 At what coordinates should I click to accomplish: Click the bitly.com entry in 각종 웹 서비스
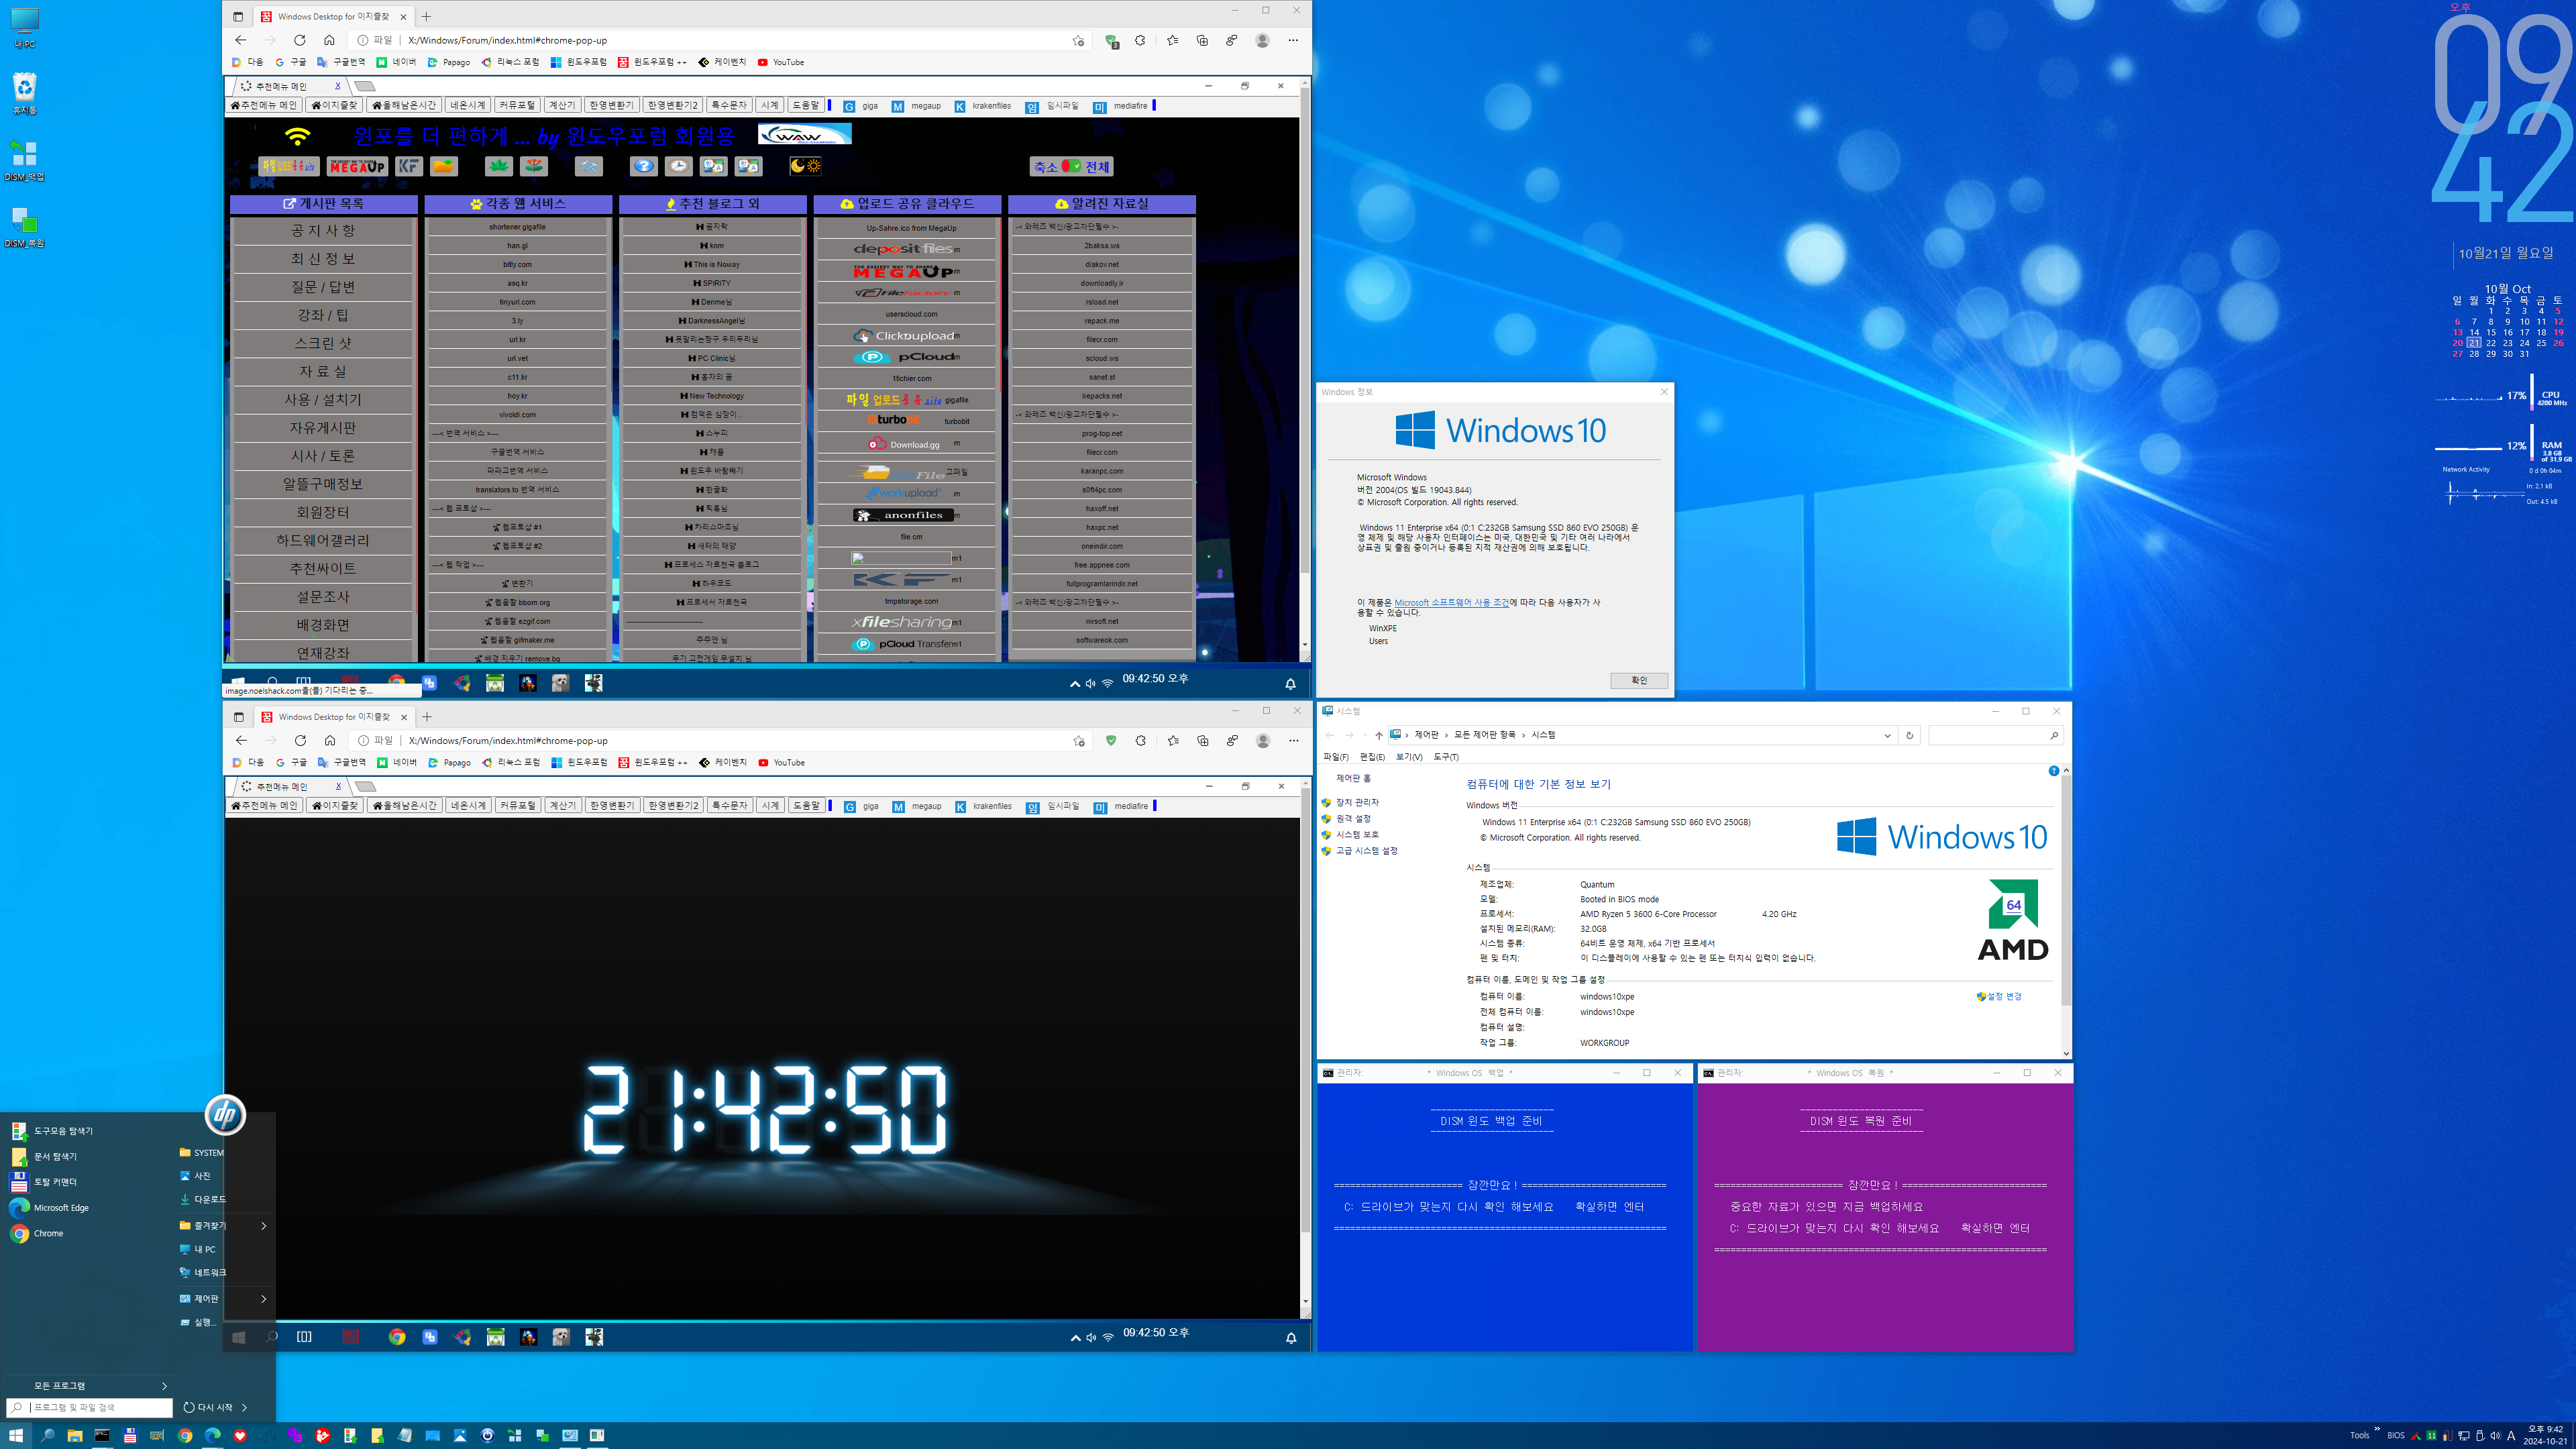[x=517, y=265]
